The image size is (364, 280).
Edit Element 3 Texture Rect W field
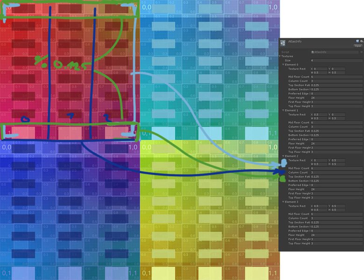point(321,210)
